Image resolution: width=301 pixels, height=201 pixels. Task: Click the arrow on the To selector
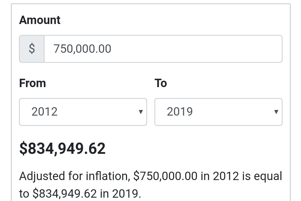[276, 112]
